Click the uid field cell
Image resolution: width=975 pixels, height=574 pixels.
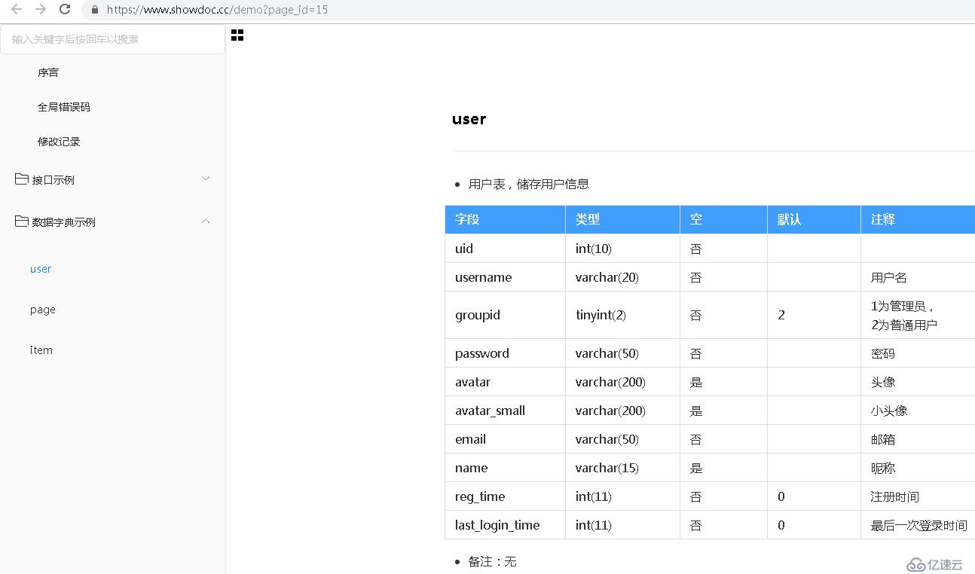(506, 249)
